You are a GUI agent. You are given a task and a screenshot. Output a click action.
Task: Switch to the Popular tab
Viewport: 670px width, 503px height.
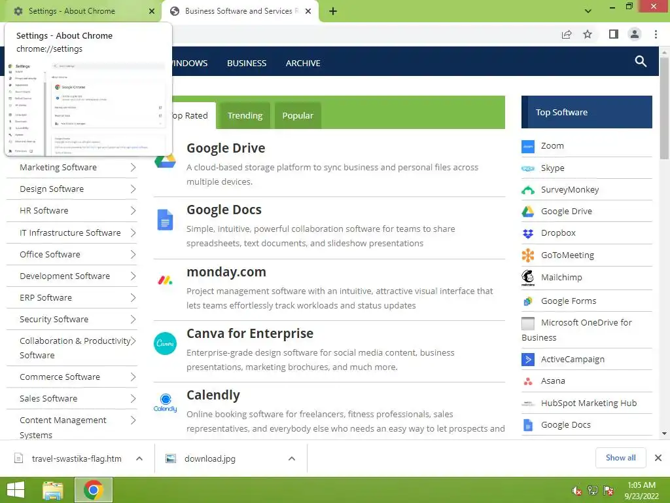point(298,115)
